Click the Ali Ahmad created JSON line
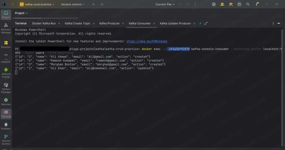285x150 pixels. pyautogui.click(x=83, y=57)
